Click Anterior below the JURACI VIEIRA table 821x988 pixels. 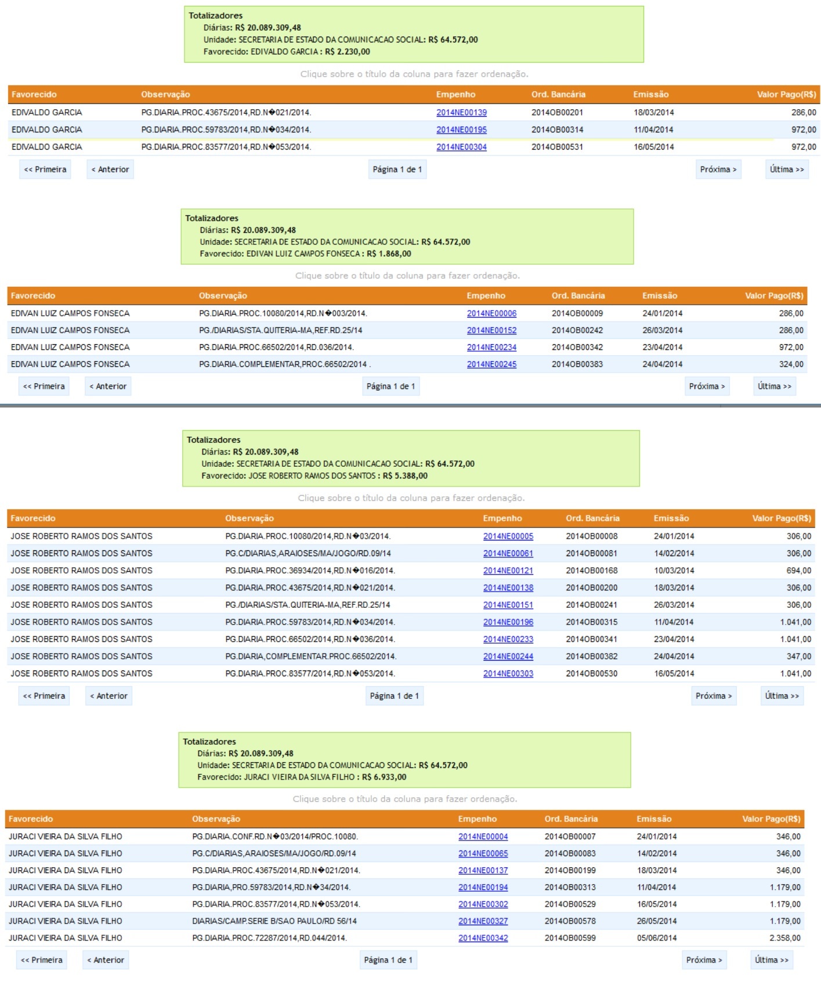point(106,960)
